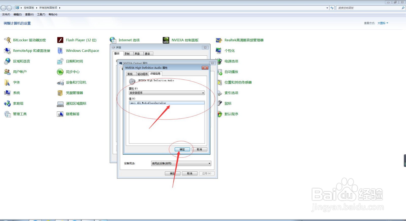Open 编辑(E) menu

pos(18,14)
